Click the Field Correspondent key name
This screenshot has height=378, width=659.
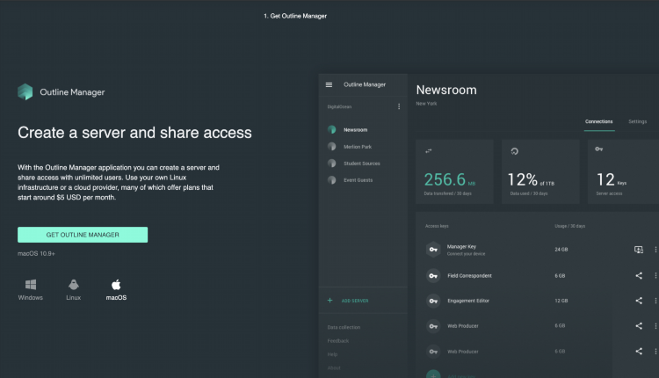tap(469, 276)
